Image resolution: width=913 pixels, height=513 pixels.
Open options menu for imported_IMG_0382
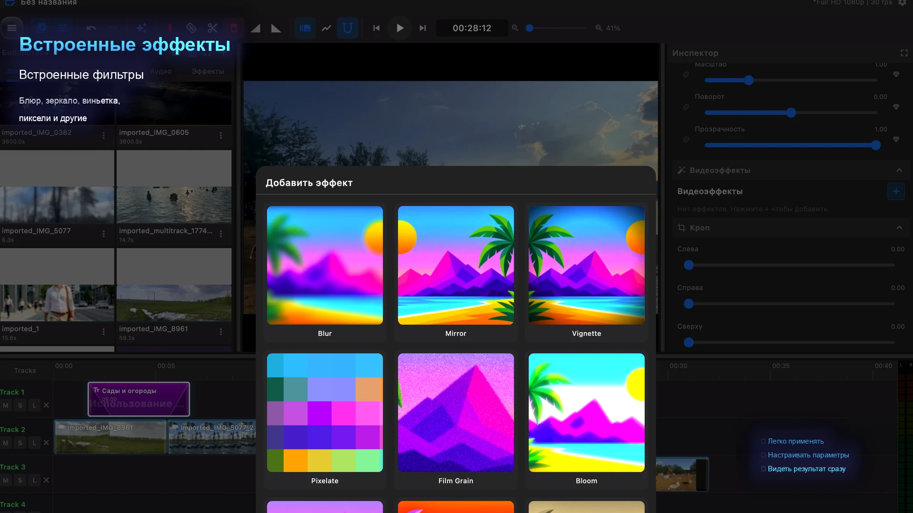tap(104, 136)
